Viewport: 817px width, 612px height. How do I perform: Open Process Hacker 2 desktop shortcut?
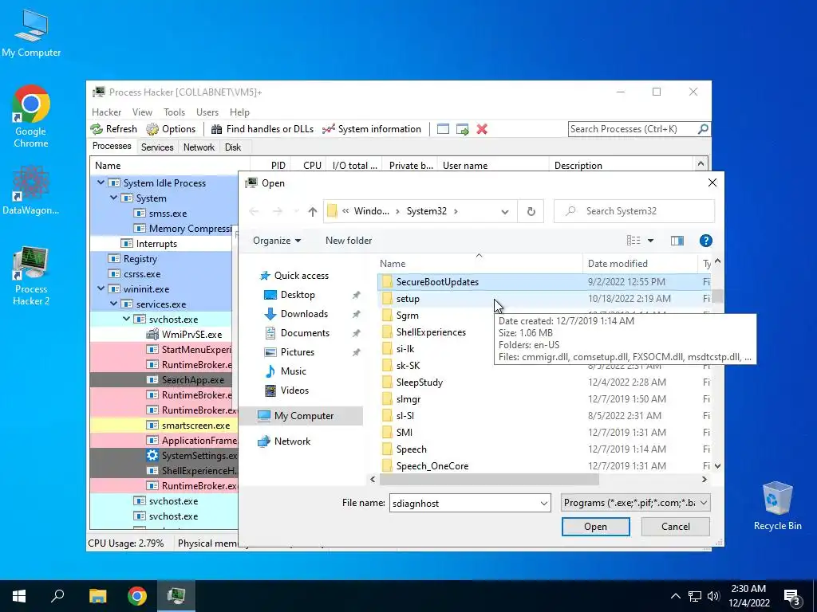pos(31,277)
